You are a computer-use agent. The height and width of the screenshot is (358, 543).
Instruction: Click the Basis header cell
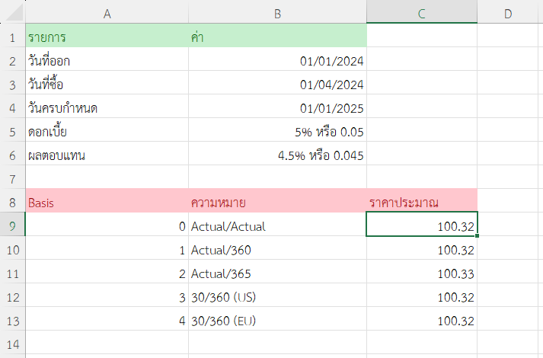pyautogui.click(x=107, y=200)
